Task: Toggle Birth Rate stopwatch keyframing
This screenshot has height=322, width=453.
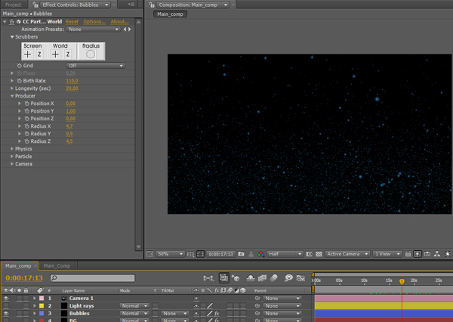Action: (x=20, y=81)
